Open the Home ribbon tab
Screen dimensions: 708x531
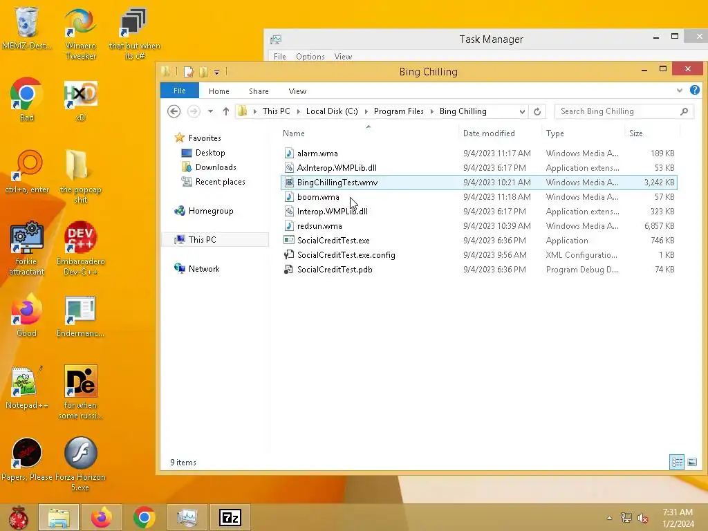point(219,91)
